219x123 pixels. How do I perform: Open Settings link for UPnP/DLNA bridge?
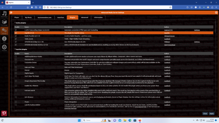[197, 42]
